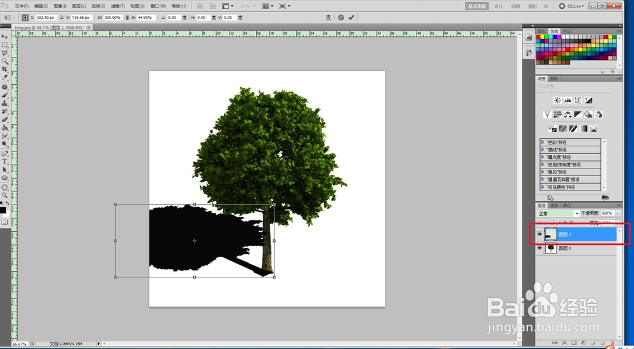Image resolution: width=634 pixels, height=349 pixels.
Task: Select the Move tool in the toolbox
Action: point(4,37)
